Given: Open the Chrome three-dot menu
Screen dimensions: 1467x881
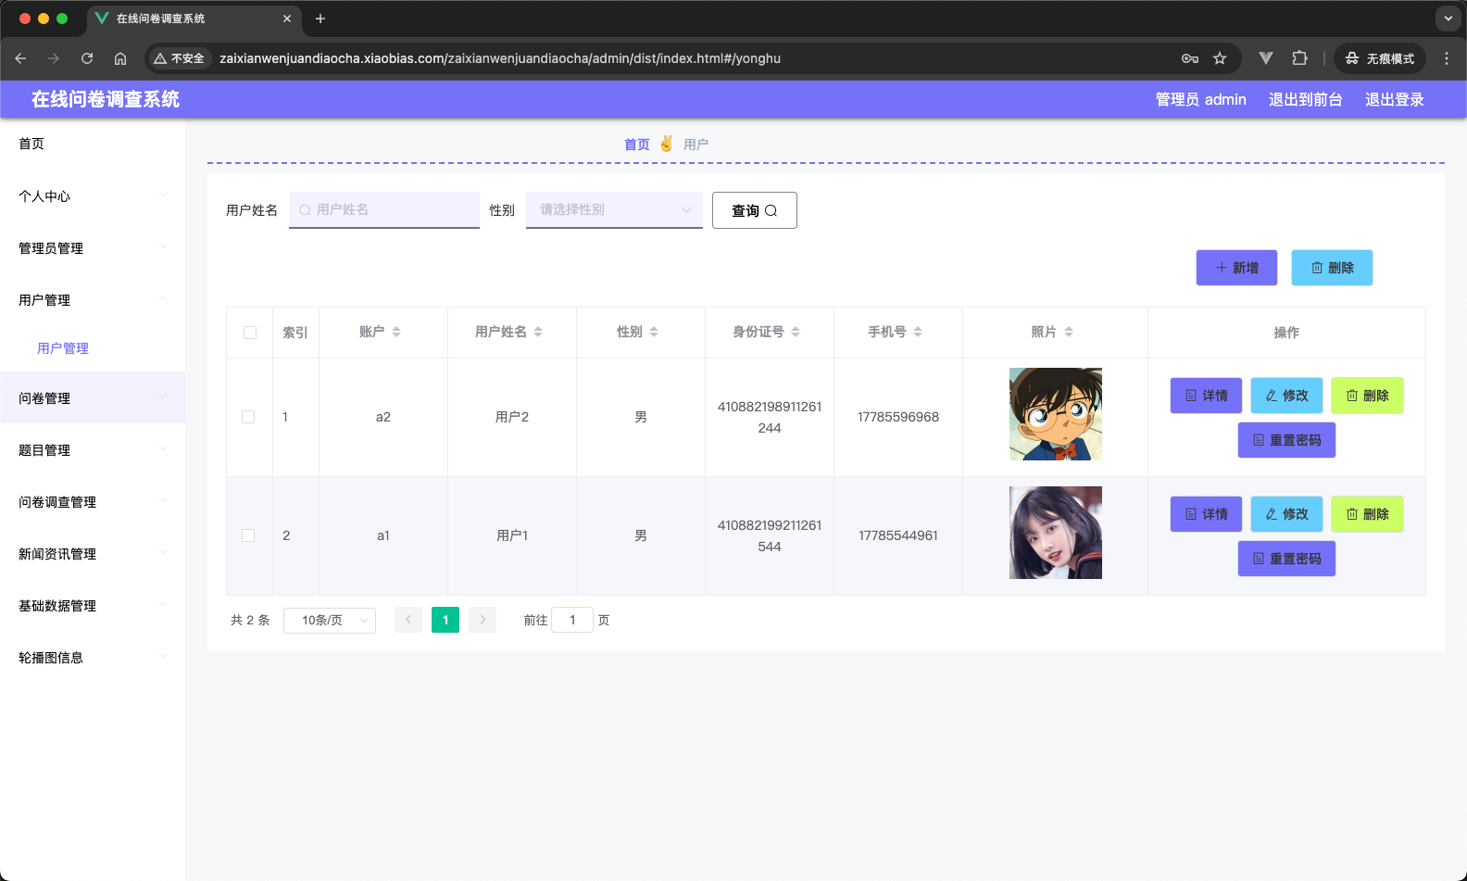Looking at the screenshot, I should point(1447,58).
